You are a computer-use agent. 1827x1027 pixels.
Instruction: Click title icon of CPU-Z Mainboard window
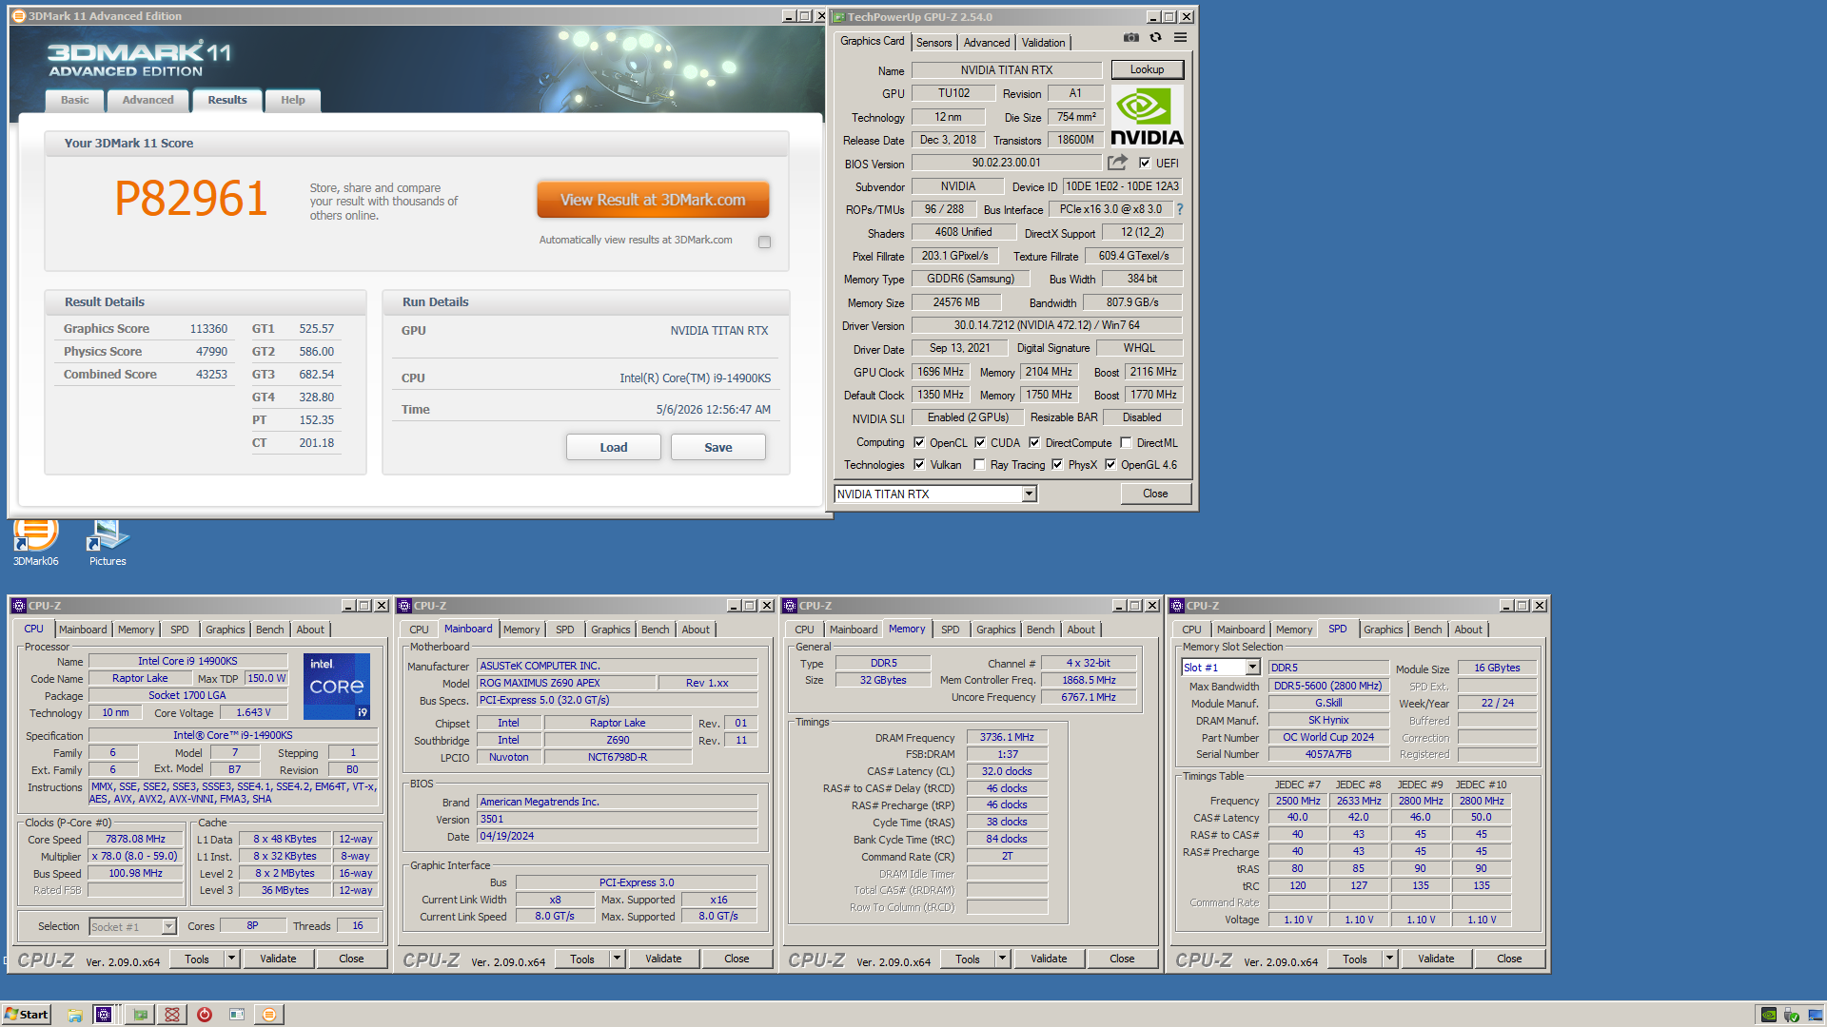click(404, 606)
